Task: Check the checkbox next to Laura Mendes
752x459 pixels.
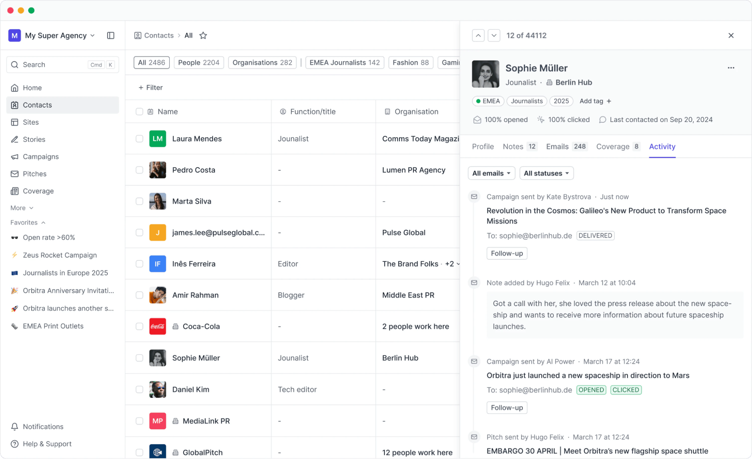Action: (139, 138)
